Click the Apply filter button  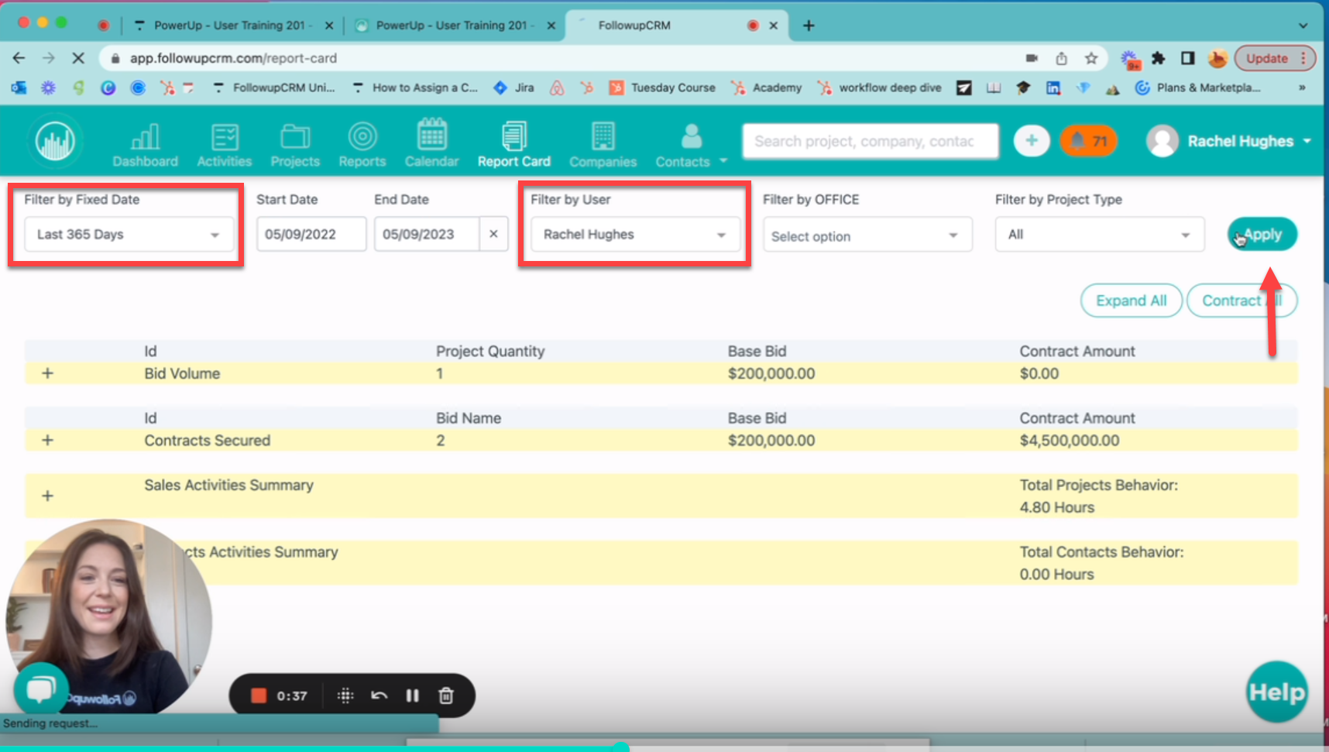pyautogui.click(x=1262, y=235)
